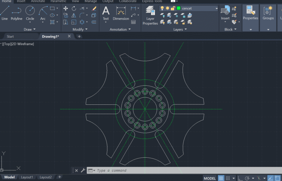The height and width of the screenshot is (181, 282).
Task: Expand the Draw panel
Action: click(30, 29)
